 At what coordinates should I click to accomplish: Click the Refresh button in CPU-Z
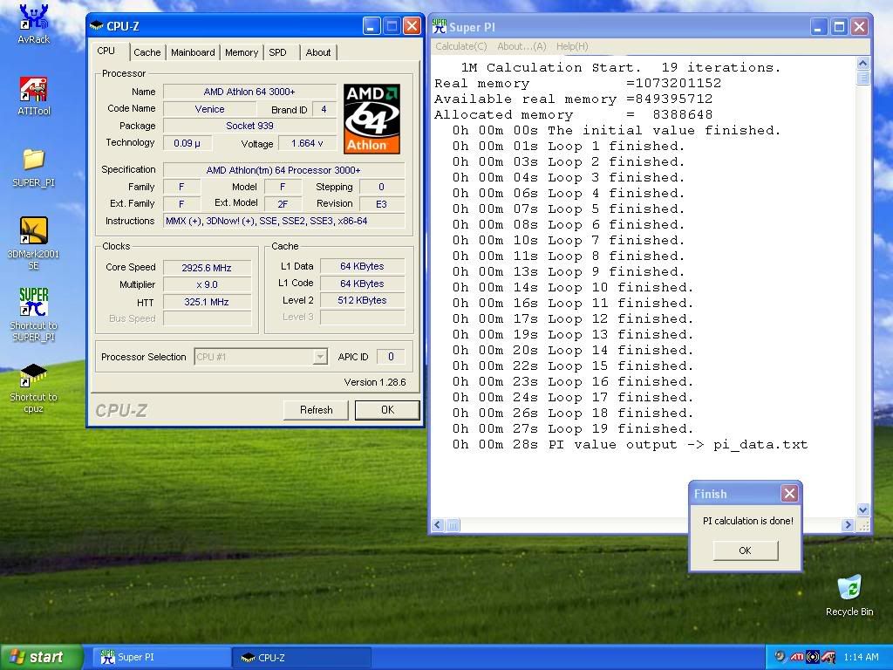pyautogui.click(x=316, y=410)
